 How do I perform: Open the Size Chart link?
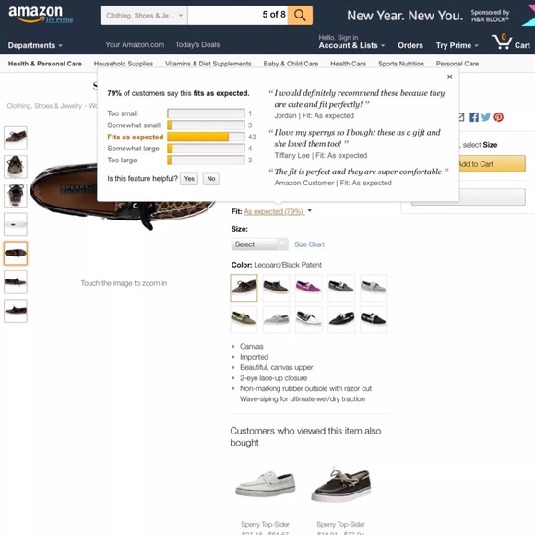[x=309, y=244]
